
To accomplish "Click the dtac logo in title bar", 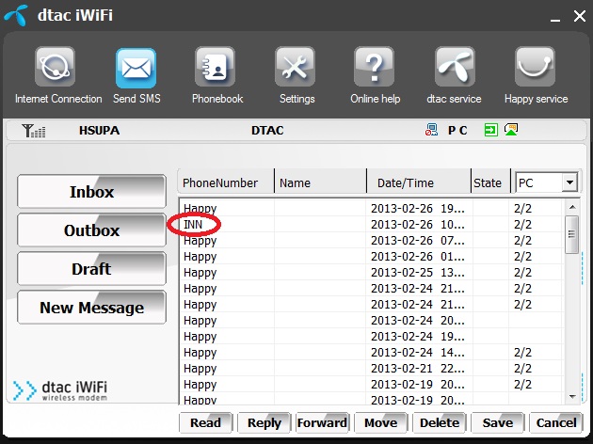I will [16, 15].
